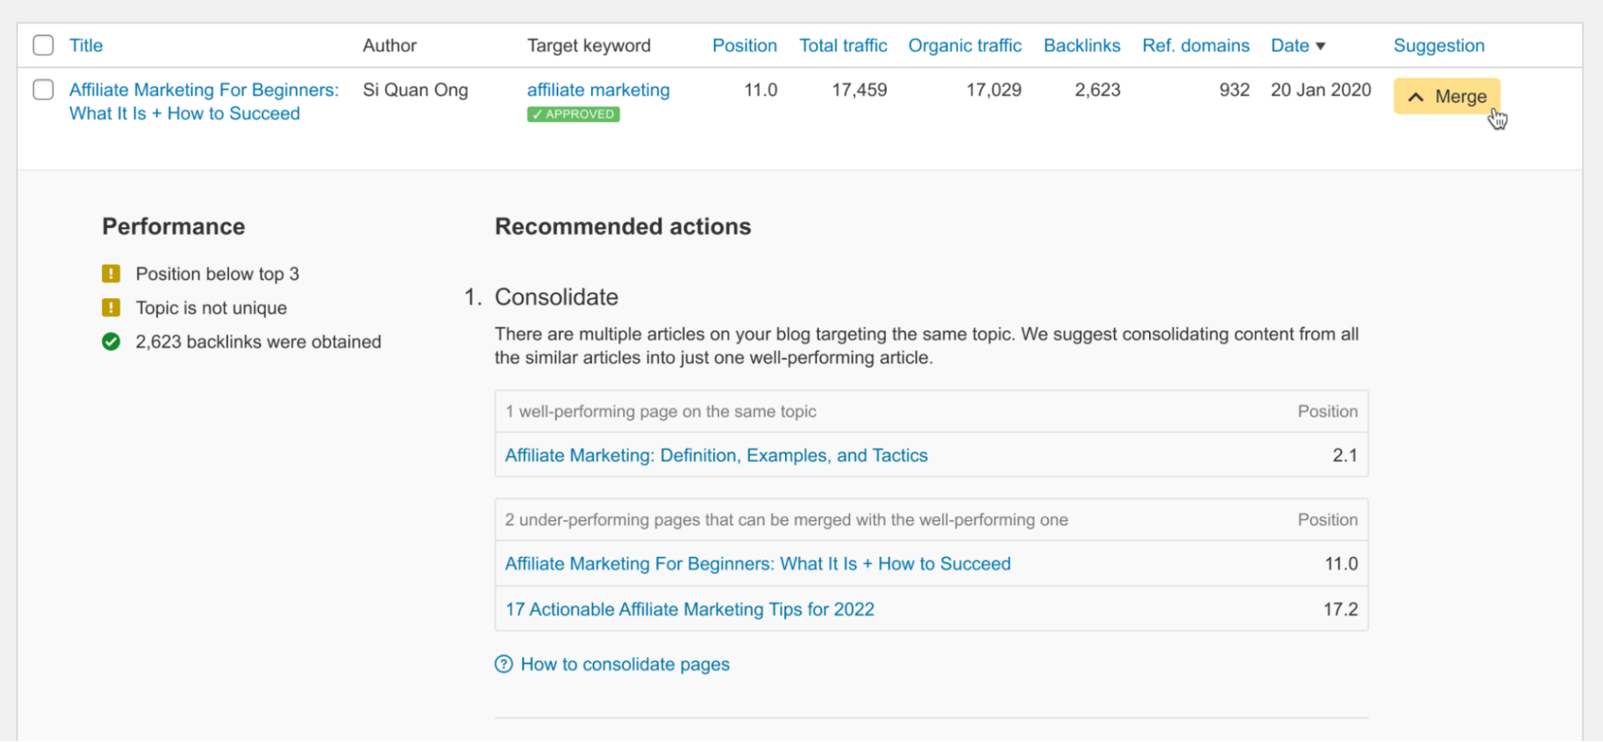Image resolution: width=1603 pixels, height=742 pixels.
Task: Click the warning icon beside "Topic is not unique"
Action: (x=111, y=307)
